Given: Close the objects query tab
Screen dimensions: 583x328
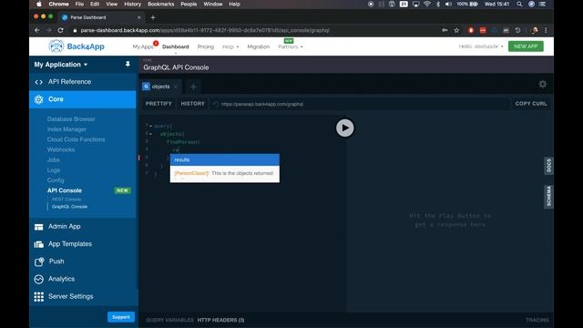Looking at the screenshot, I should click(176, 87).
